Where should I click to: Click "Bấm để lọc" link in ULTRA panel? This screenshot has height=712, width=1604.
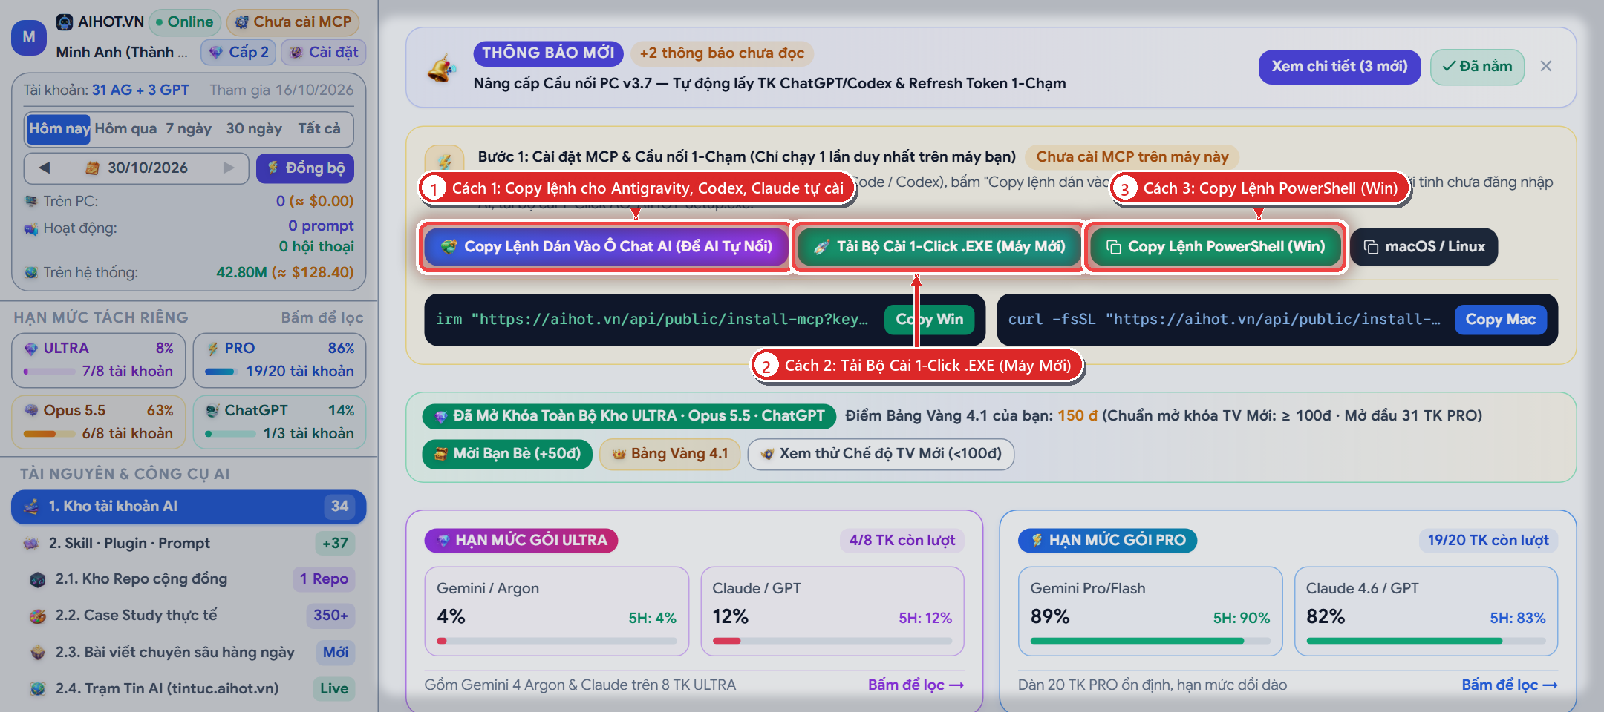(x=916, y=685)
